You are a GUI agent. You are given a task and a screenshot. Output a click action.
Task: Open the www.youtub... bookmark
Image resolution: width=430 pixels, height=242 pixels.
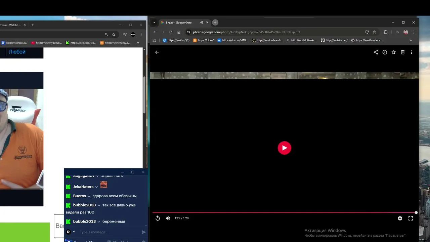click(46, 43)
